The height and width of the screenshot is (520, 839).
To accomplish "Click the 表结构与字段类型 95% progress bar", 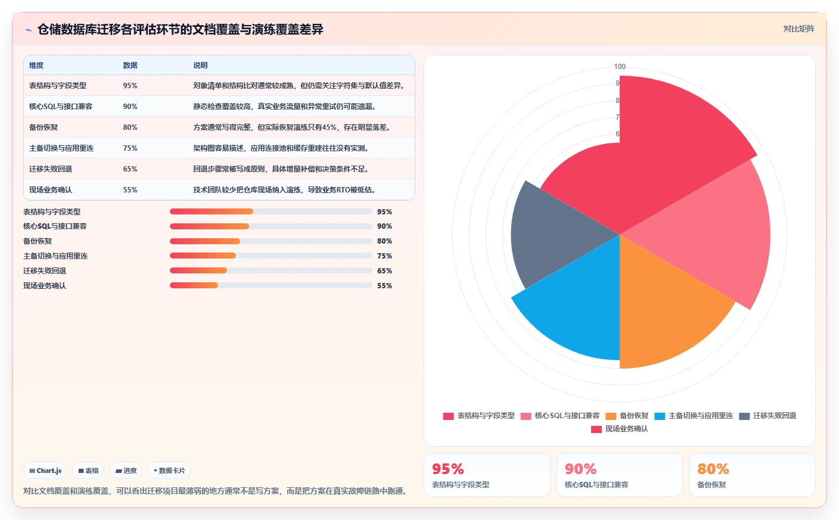I will [271, 211].
